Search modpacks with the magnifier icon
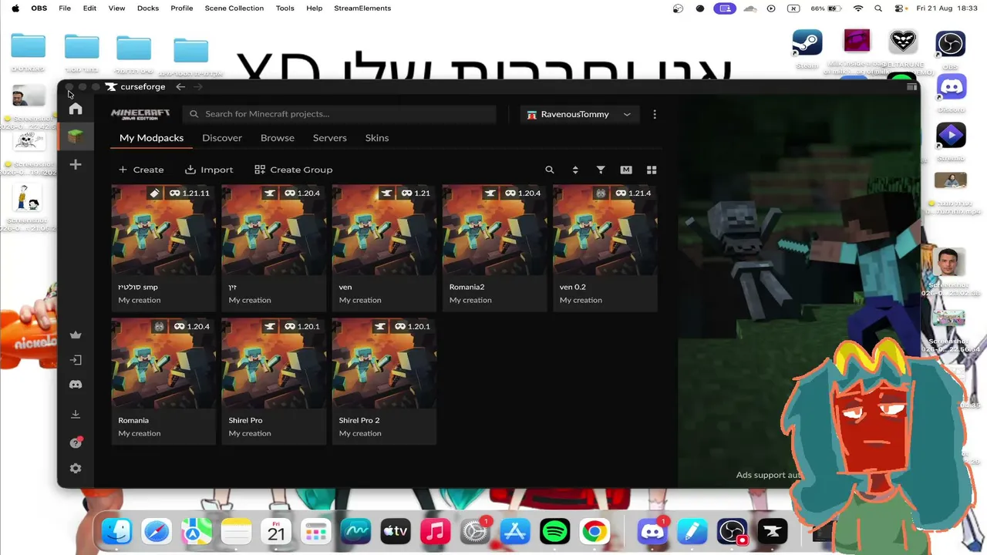Screen dimensions: 987x555 550,170
